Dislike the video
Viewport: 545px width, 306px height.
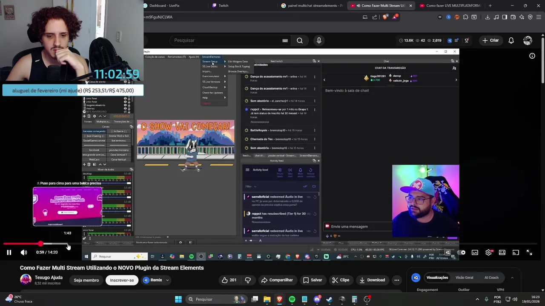(x=248, y=280)
